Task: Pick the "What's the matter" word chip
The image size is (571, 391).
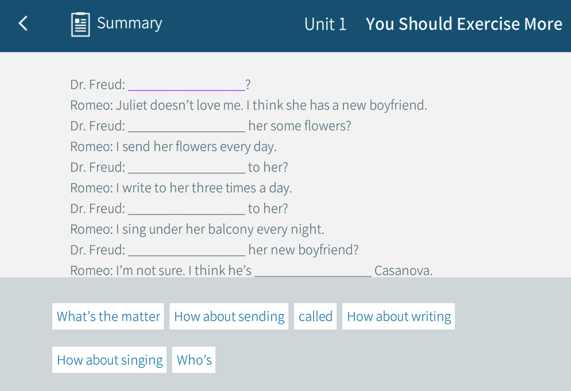Action: click(108, 316)
